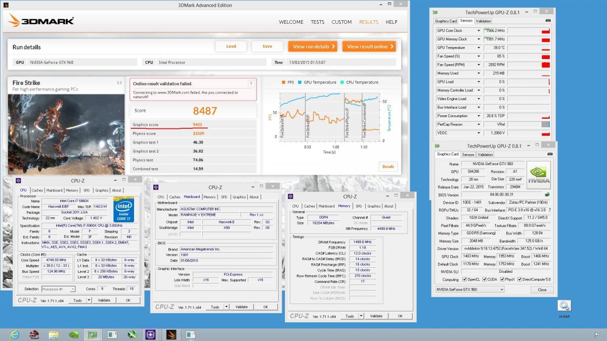
Task: Open Bus Interface question mark help in GPU-Z
Action: point(550,210)
